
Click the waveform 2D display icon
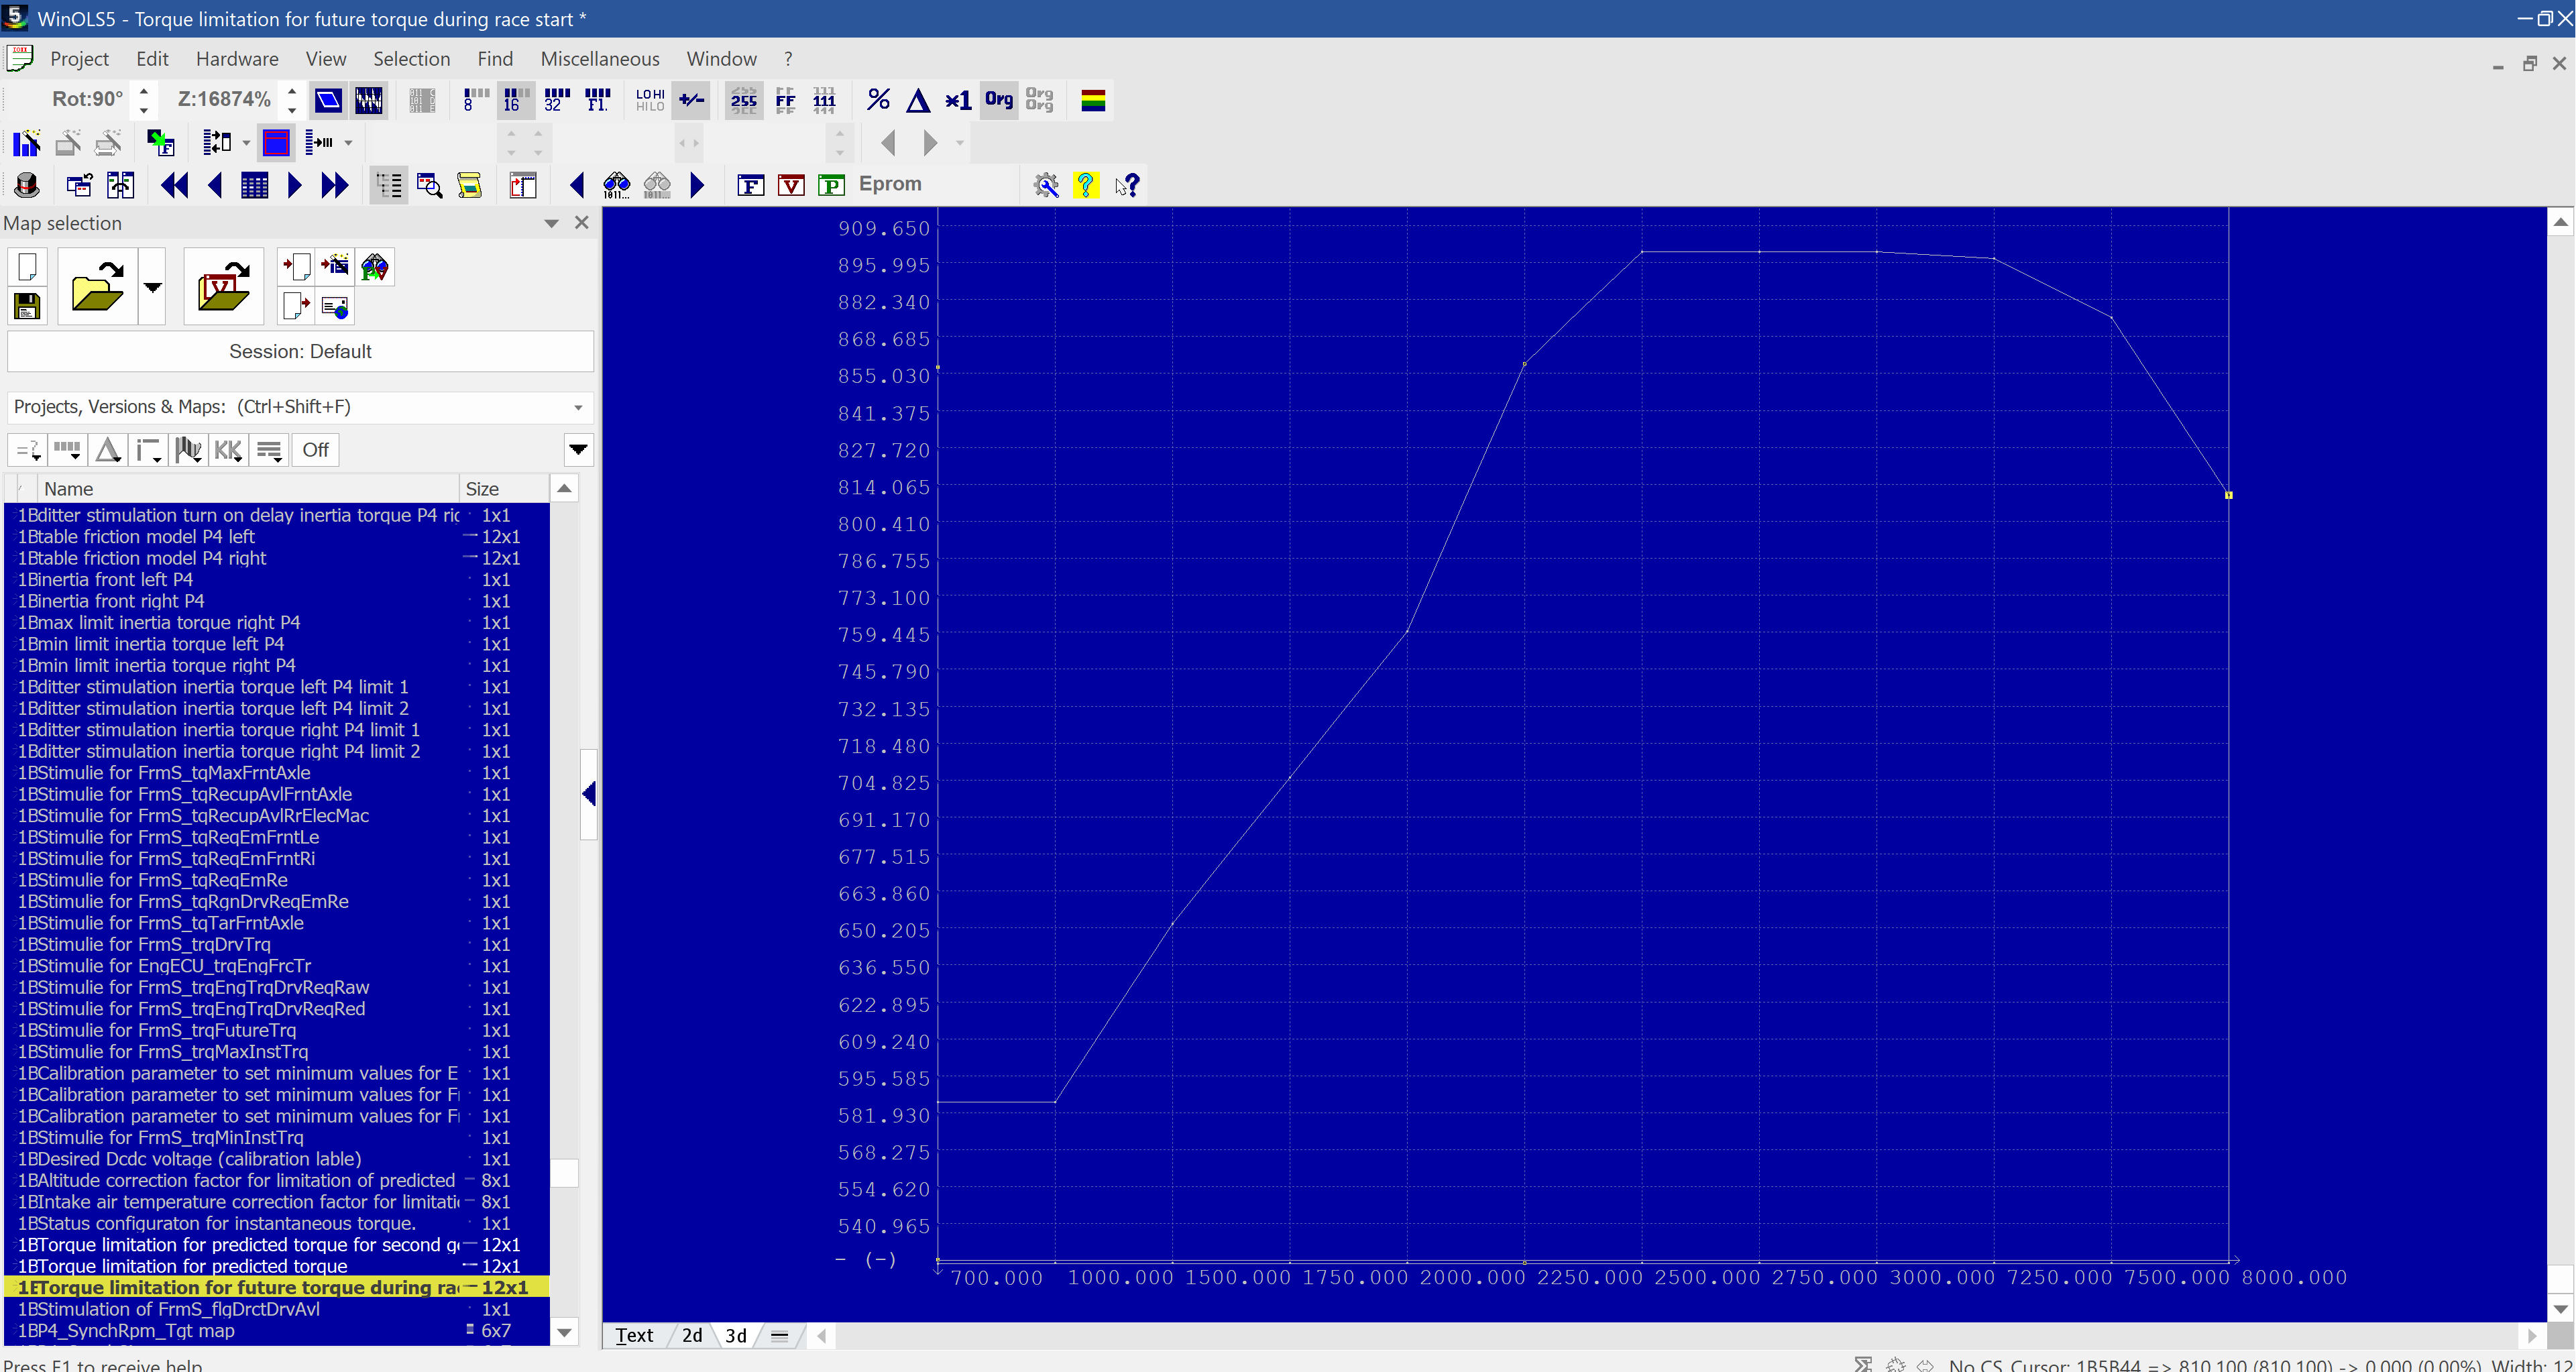369,100
